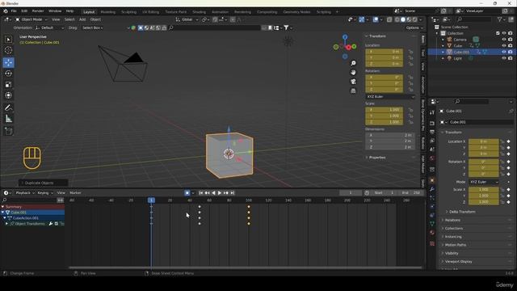Image resolution: width=517 pixels, height=291 pixels.
Task: Click the viewport pan hand icon
Action: click(353, 72)
